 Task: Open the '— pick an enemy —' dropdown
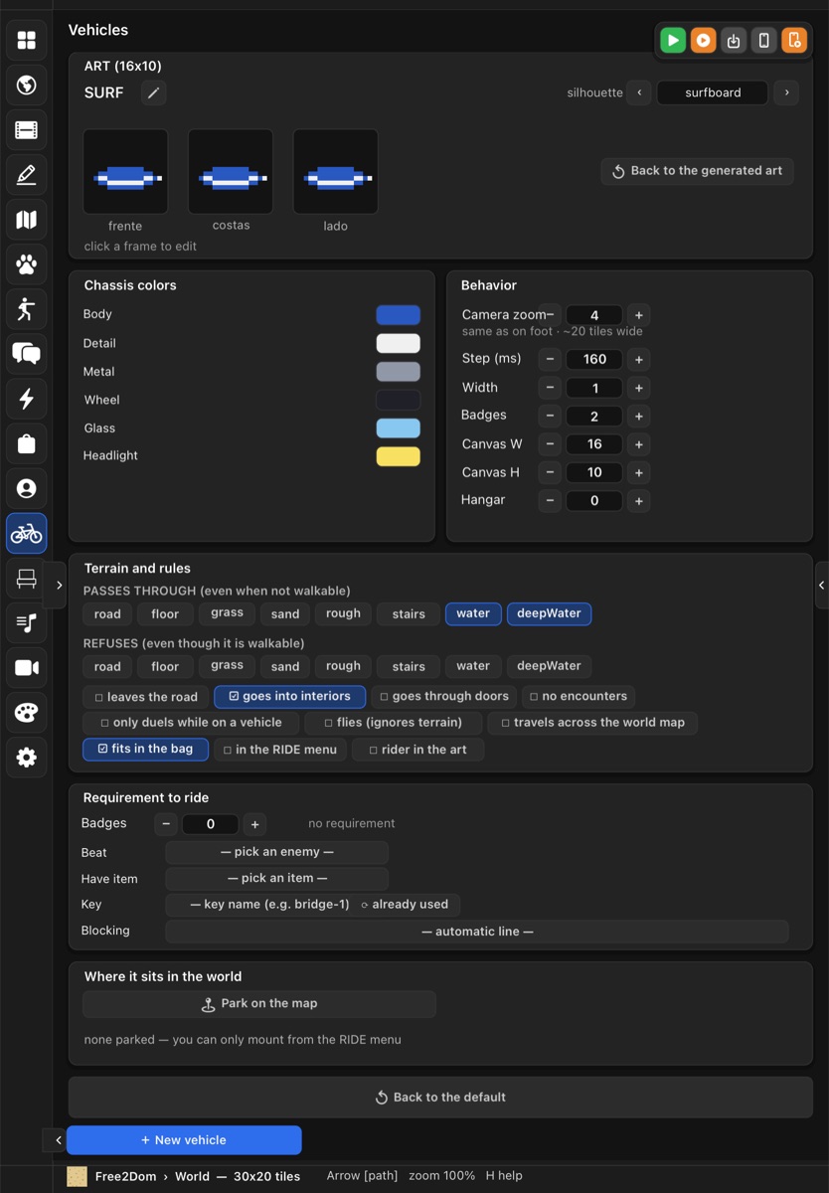[276, 852]
